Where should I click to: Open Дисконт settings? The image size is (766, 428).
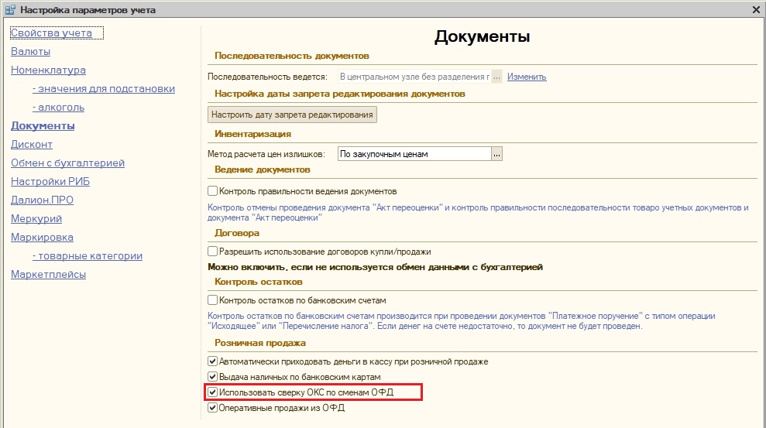pyautogui.click(x=32, y=144)
